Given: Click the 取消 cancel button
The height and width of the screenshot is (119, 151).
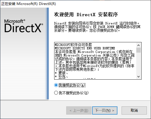Looking at the screenshot, I should tap(134, 110).
